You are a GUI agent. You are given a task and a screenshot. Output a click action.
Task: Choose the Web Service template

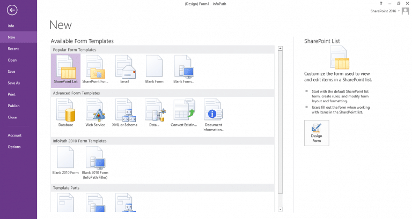(95, 113)
